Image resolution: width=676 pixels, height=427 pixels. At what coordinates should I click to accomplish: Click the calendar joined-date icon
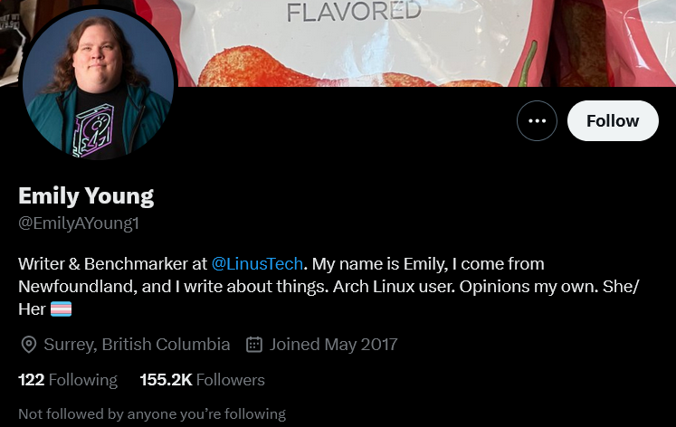[254, 345]
